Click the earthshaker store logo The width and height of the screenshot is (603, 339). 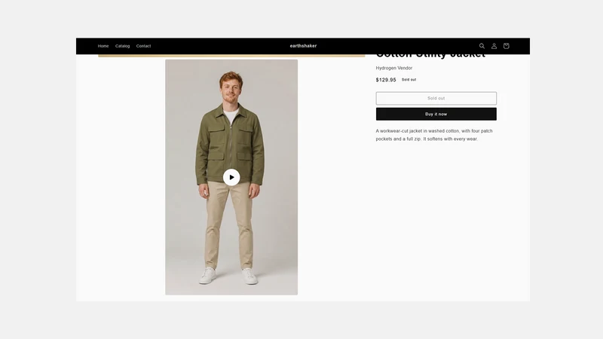[303, 46]
